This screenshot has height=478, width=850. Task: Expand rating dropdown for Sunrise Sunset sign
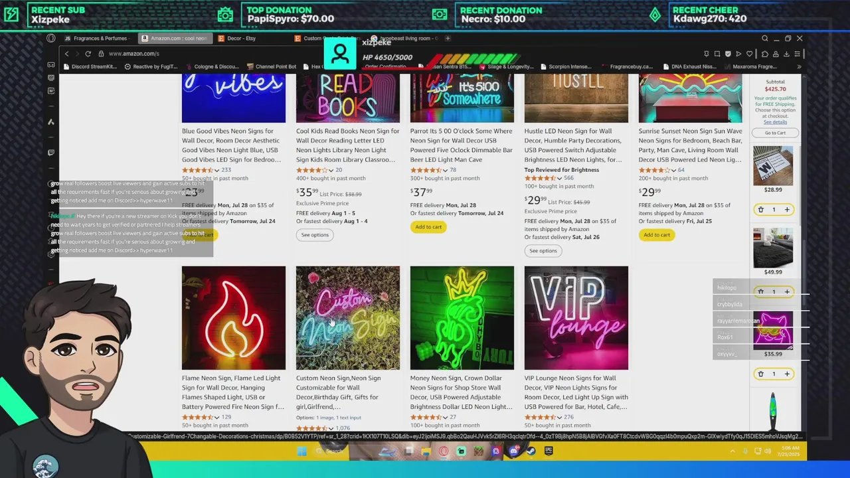(x=673, y=171)
